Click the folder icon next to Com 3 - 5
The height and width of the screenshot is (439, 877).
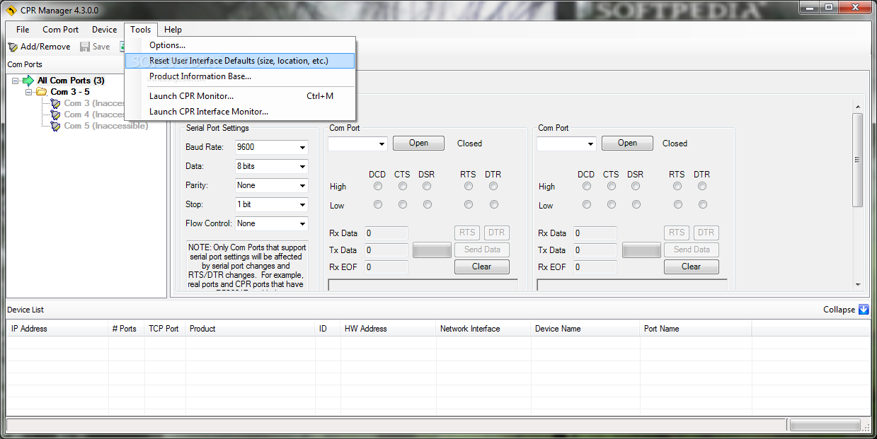[x=42, y=92]
